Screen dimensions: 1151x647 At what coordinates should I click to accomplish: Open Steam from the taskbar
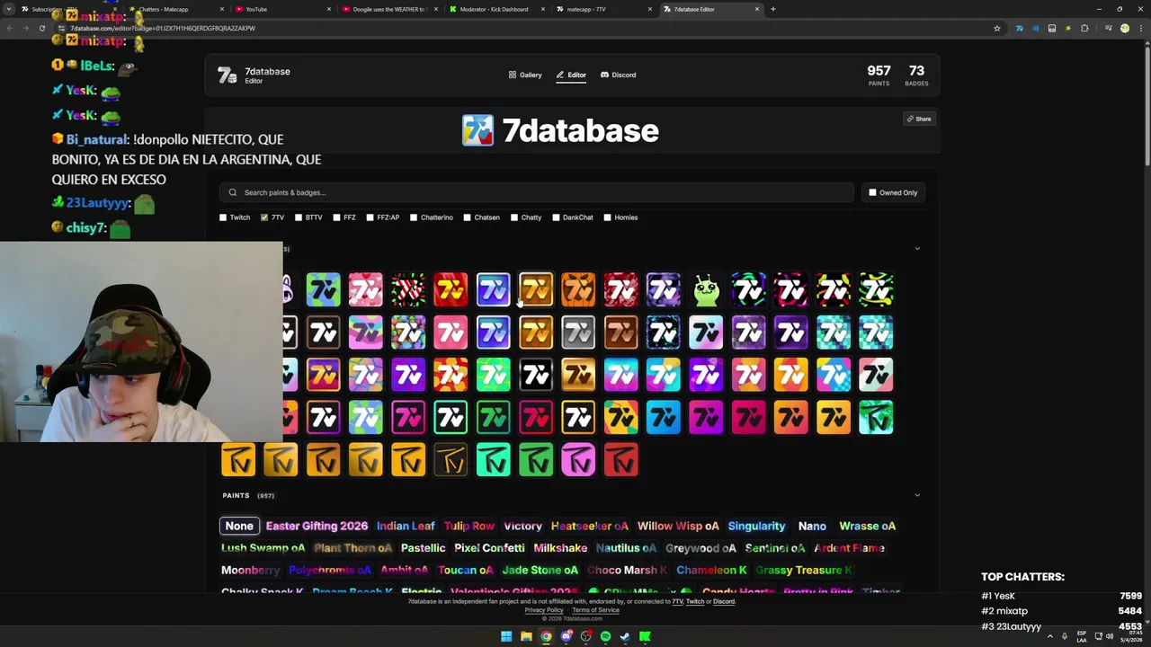point(625,636)
